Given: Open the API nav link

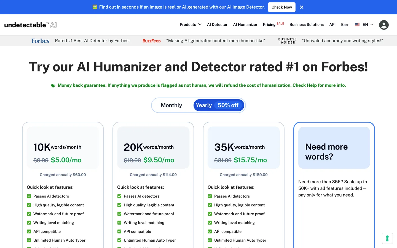Looking at the screenshot, I should (x=332, y=25).
